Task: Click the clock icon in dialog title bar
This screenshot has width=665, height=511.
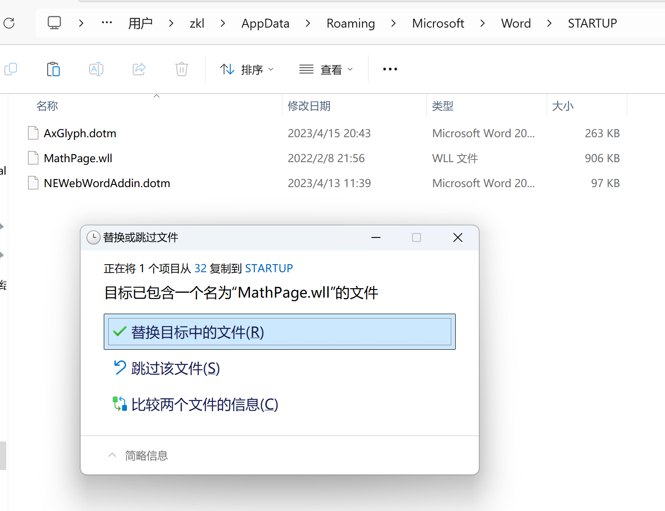Action: pyautogui.click(x=93, y=237)
